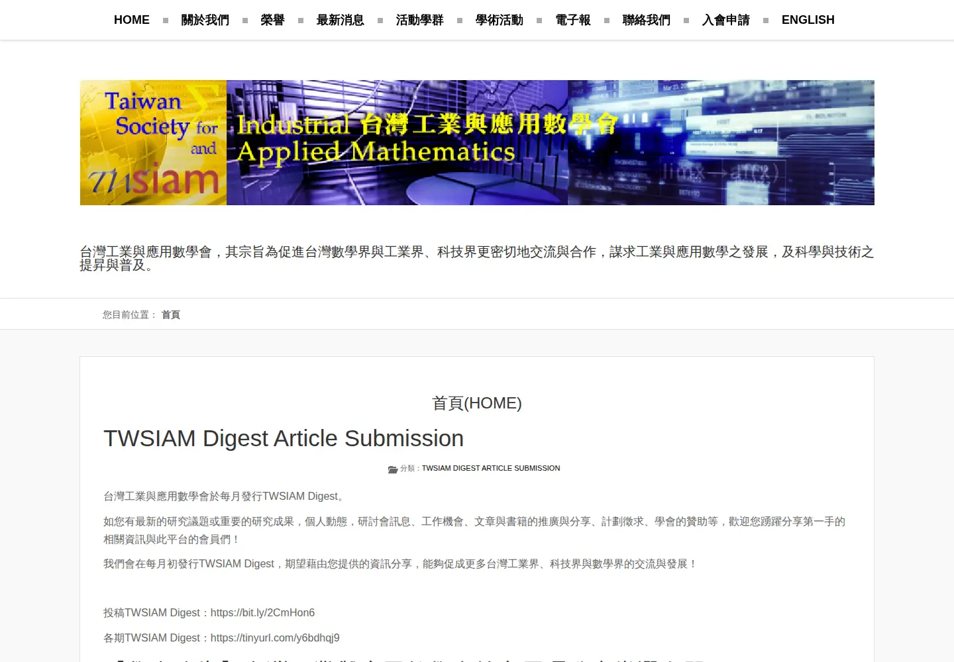Click the folder icon beside 分類
954x662 pixels.
tap(393, 469)
